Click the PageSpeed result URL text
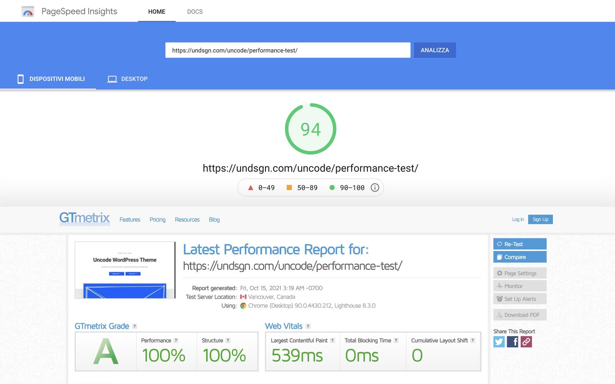 coord(310,168)
